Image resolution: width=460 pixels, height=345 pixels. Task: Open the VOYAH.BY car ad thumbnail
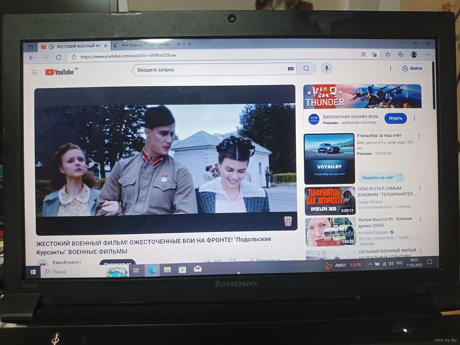click(329, 158)
